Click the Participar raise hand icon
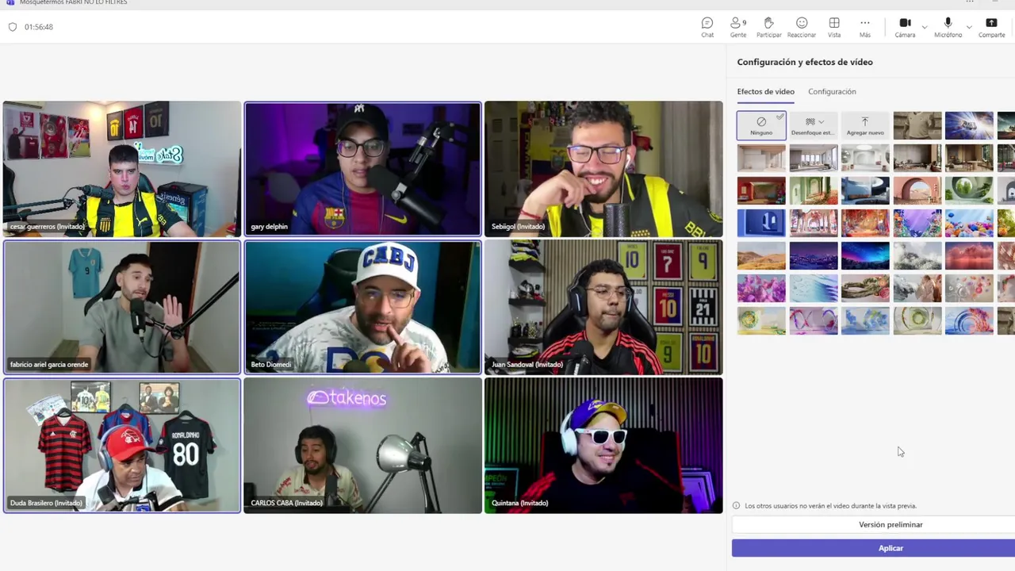Image resolution: width=1015 pixels, height=571 pixels. point(768,27)
